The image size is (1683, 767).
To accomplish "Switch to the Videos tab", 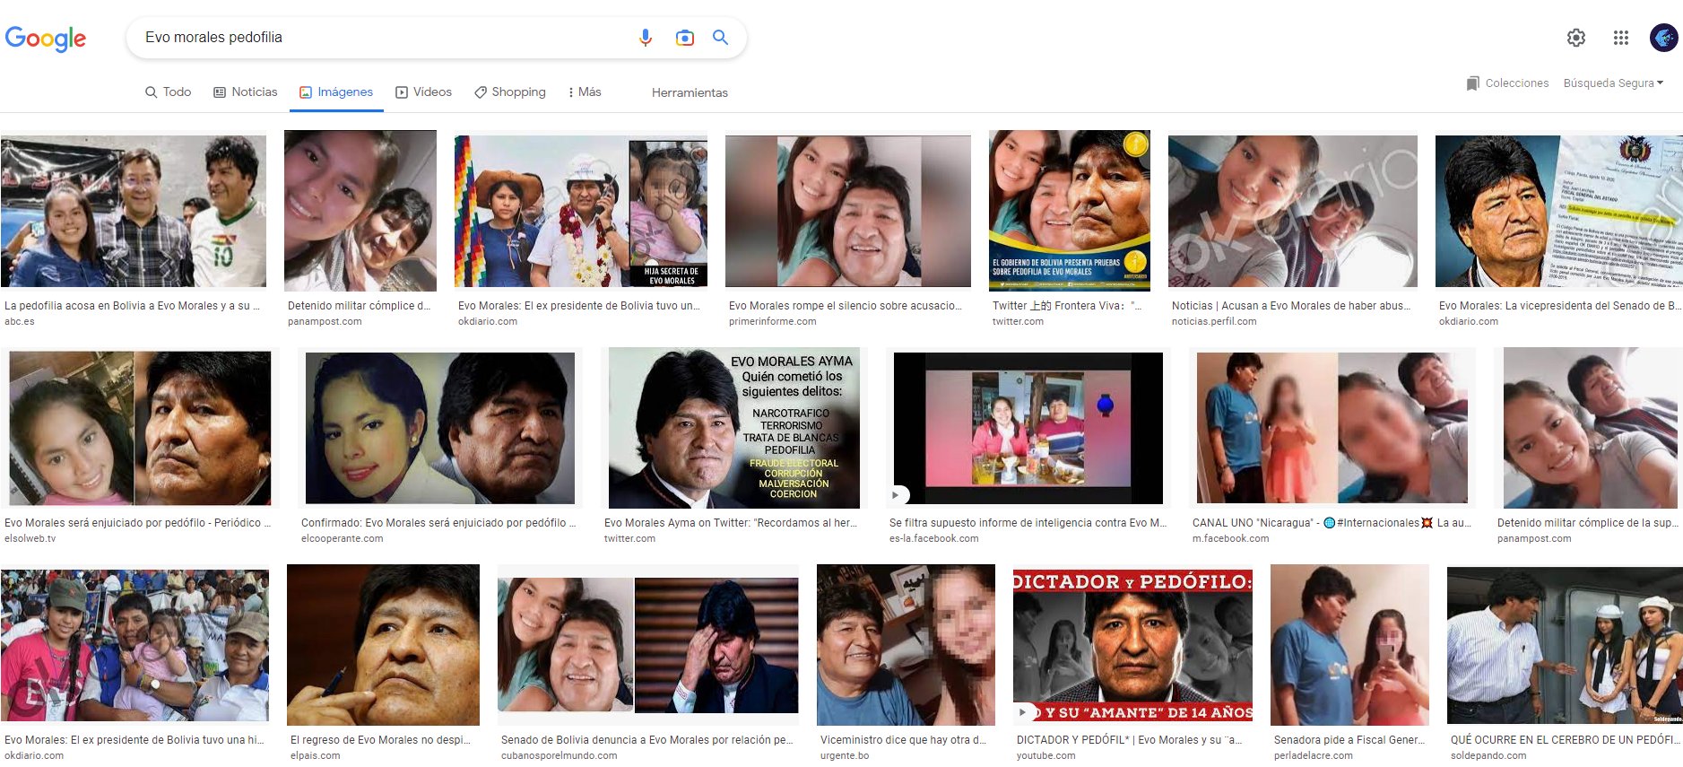I will pos(423,92).
